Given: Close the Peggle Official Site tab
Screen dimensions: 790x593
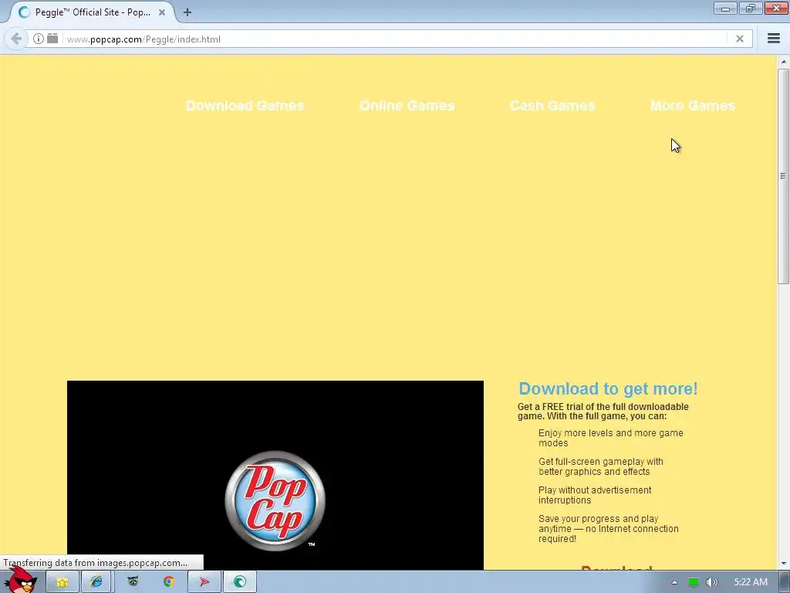Looking at the screenshot, I should point(162,12).
